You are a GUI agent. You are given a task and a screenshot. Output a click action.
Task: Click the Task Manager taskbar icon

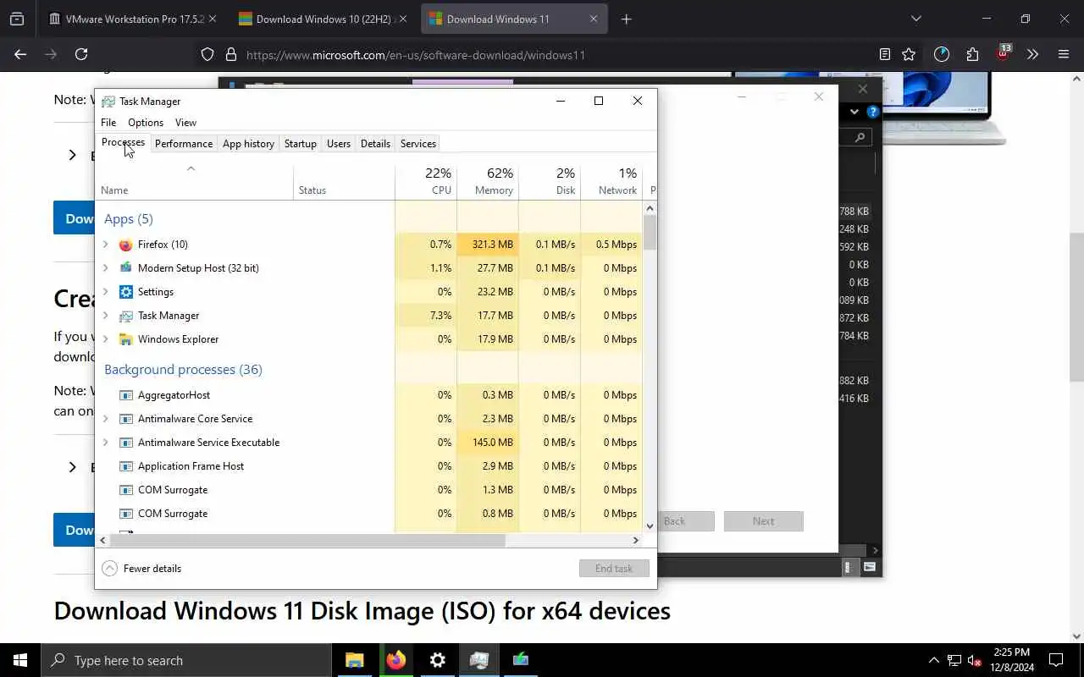479,660
